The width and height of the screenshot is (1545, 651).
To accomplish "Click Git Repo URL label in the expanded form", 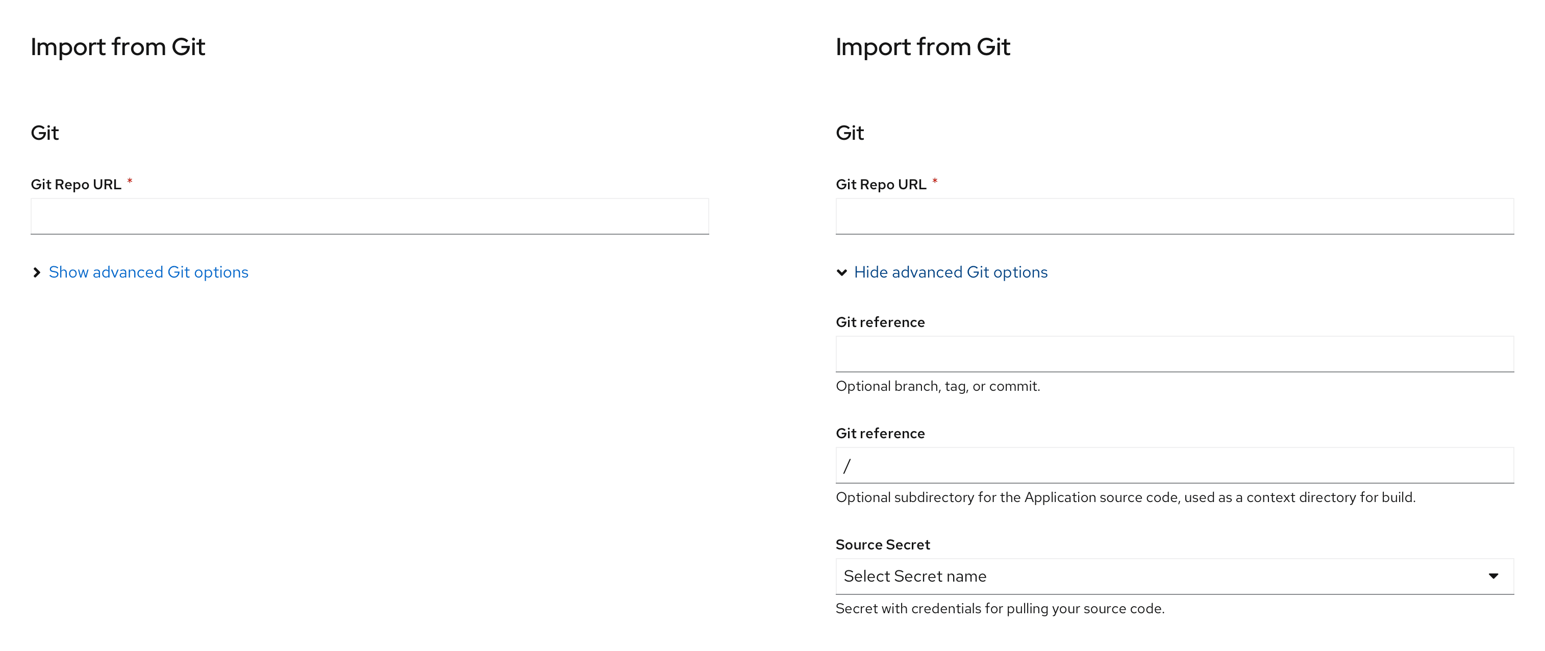I will pyautogui.click(x=881, y=185).
